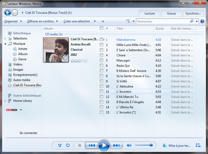208x154 pixels.
Task: Click the view options icon
Action: point(128,21)
